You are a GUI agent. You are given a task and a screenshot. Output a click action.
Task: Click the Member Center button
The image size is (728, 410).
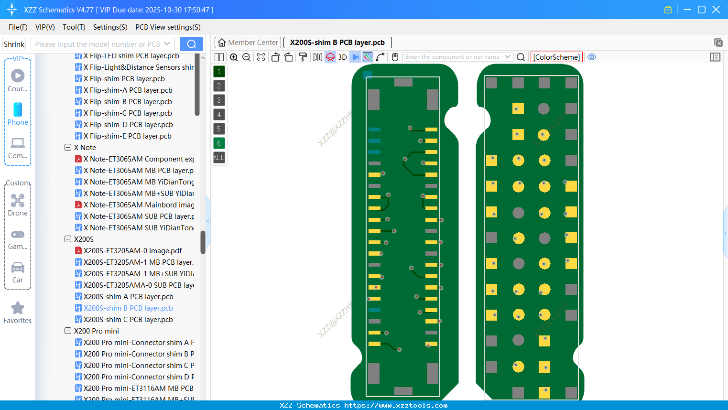coord(248,43)
